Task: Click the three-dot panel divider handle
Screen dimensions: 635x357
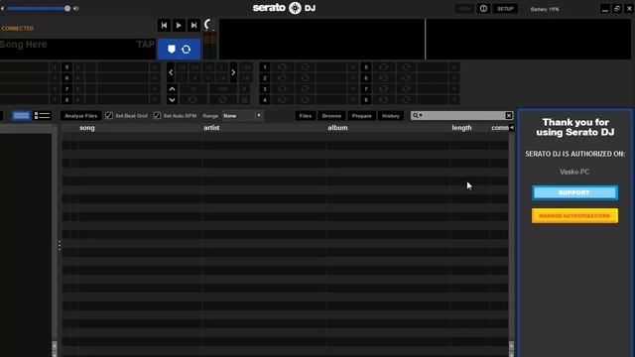Action: (x=60, y=245)
